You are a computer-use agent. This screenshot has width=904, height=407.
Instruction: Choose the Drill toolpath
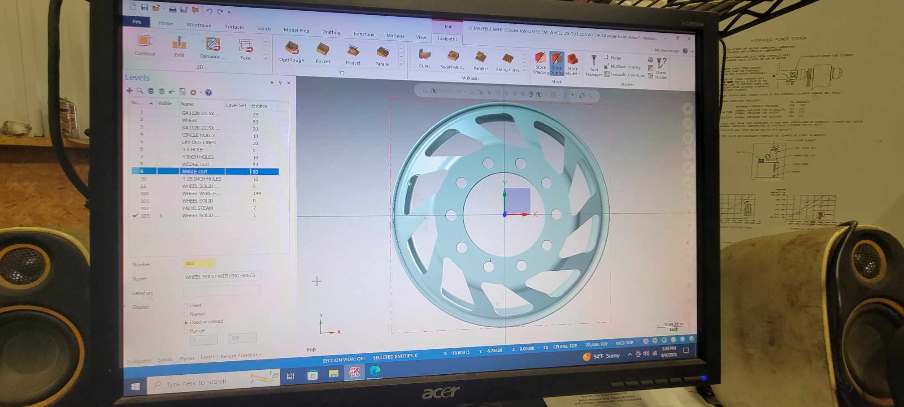[179, 47]
